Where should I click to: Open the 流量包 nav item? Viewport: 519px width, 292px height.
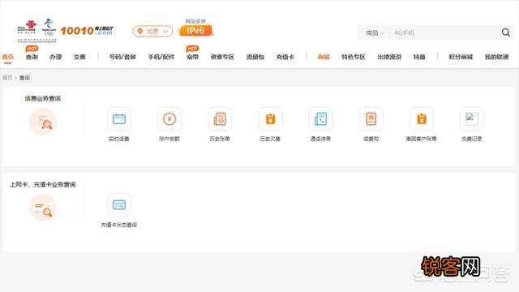click(255, 57)
